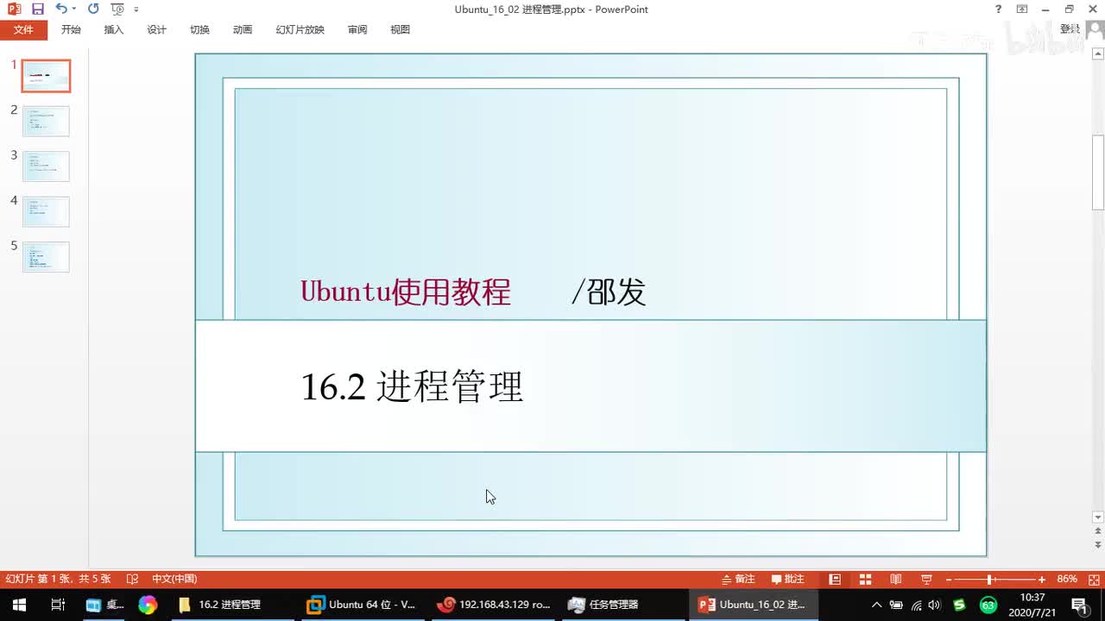Click the zoom slider handle
1105x621 pixels.
989,580
